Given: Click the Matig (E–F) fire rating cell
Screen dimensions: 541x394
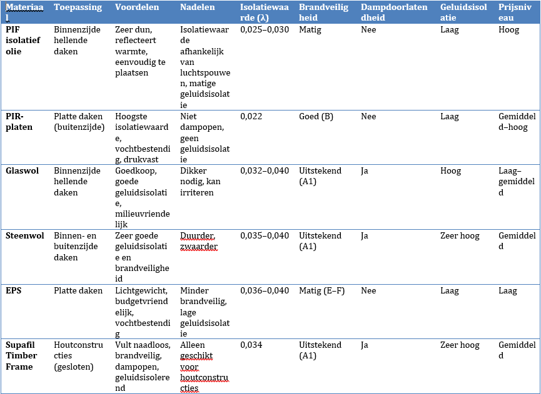Looking at the screenshot, I should click(x=320, y=291).
